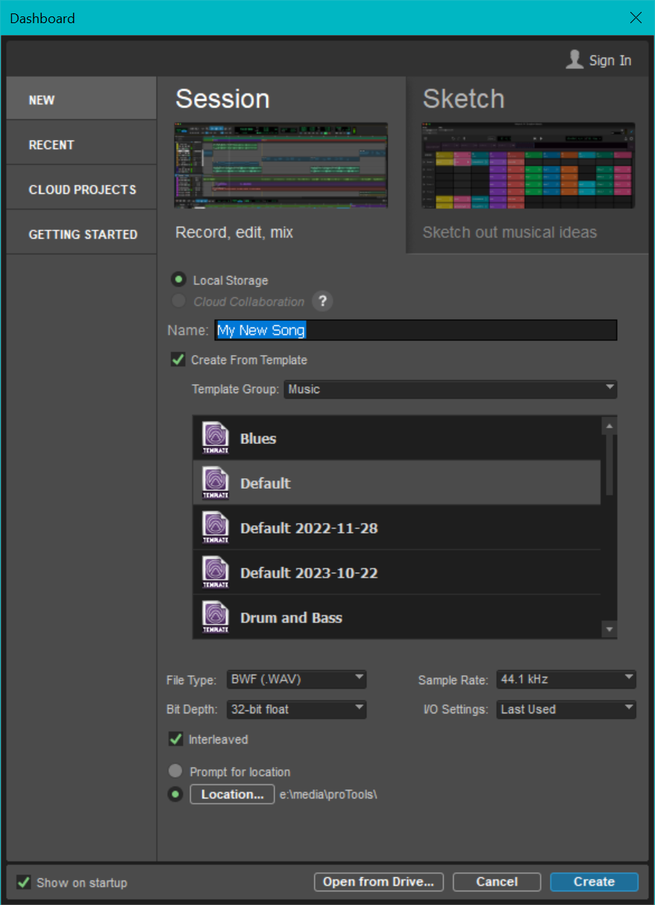
Task: Open the Cloud Projects tab
Action: pos(81,190)
